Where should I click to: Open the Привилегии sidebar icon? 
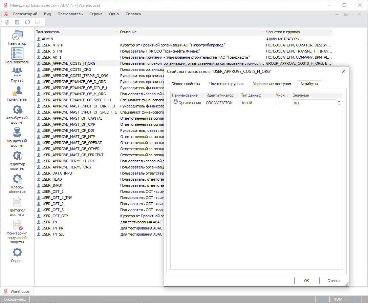(17, 91)
